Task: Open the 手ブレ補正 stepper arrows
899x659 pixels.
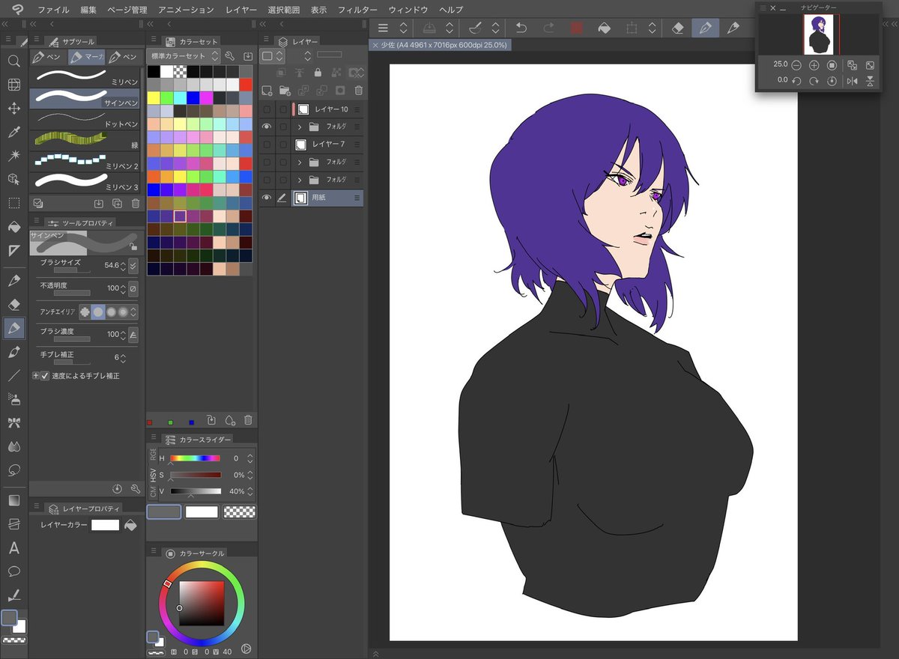Action: (x=123, y=358)
